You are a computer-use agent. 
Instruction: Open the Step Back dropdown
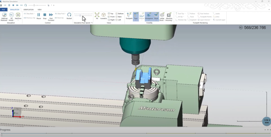point(34,13)
